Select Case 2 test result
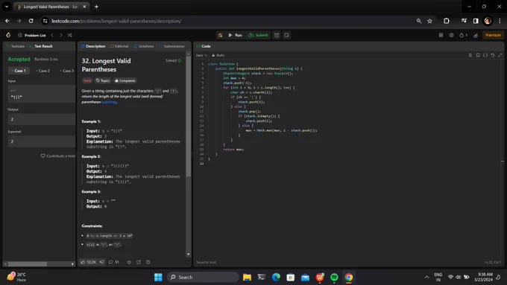Image resolution: width=507 pixels, height=285 pixels. click(x=43, y=71)
